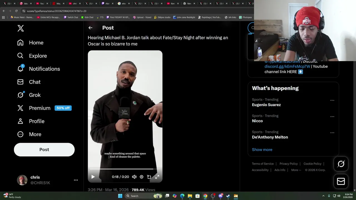Open options for the Eugenio Suarez trend
The width and height of the screenshot is (356, 200).
pos(332,100)
